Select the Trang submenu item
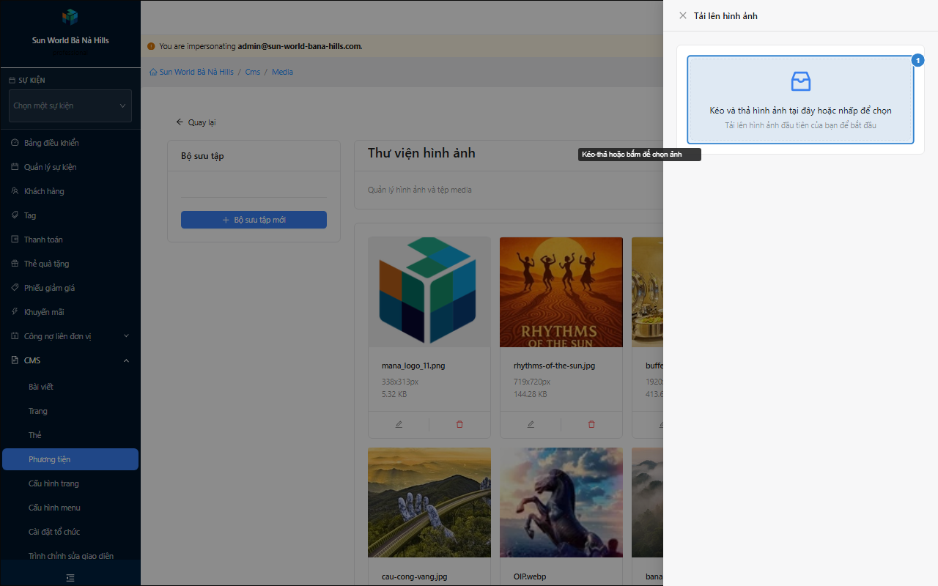Screen dimensions: 938x586 tap(70, 411)
